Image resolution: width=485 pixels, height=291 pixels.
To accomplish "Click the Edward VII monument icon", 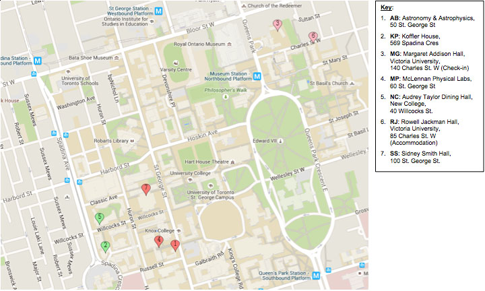I will (280, 141).
